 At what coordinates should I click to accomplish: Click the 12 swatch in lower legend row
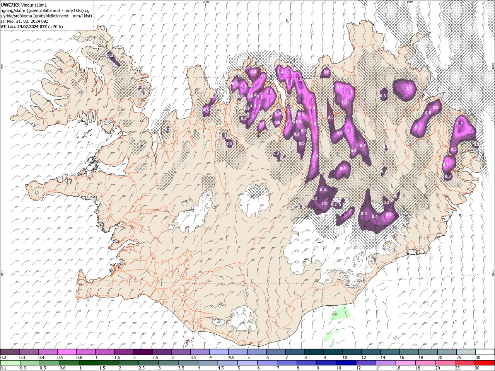point(366,363)
